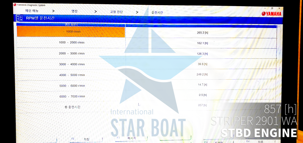
Task: Click the 39.8 [h] value
Action: point(202,64)
